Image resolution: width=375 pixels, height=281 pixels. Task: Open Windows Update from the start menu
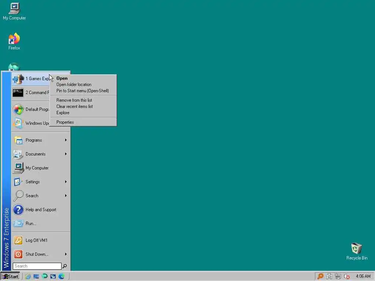coord(31,123)
